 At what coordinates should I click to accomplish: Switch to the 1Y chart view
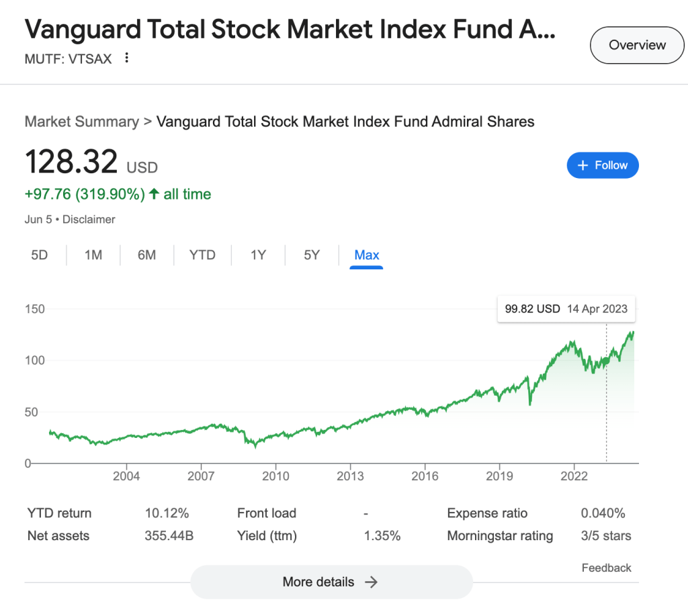tap(258, 255)
